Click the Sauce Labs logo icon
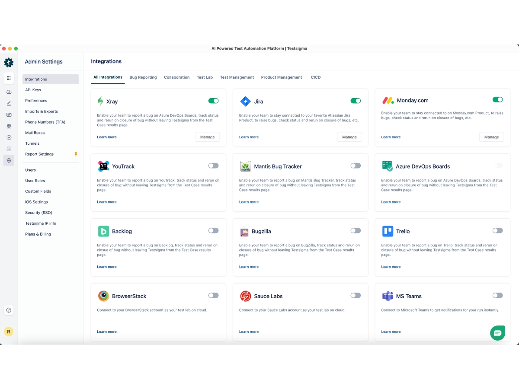519x389 pixels. (x=245, y=296)
